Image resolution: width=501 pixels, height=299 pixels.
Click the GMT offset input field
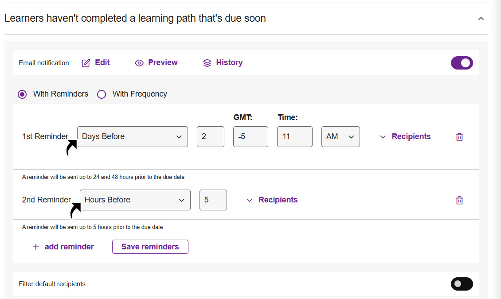click(x=250, y=136)
